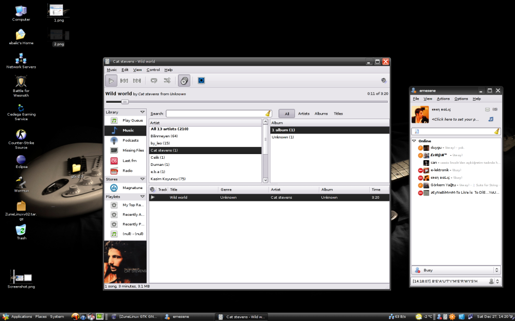Select All 13 artists (210) row
The height and width of the screenshot is (321, 515).
205,129
